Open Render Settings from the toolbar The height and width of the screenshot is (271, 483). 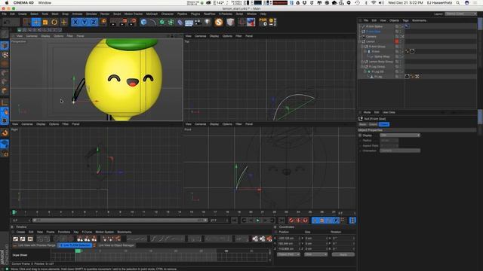point(133,22)
